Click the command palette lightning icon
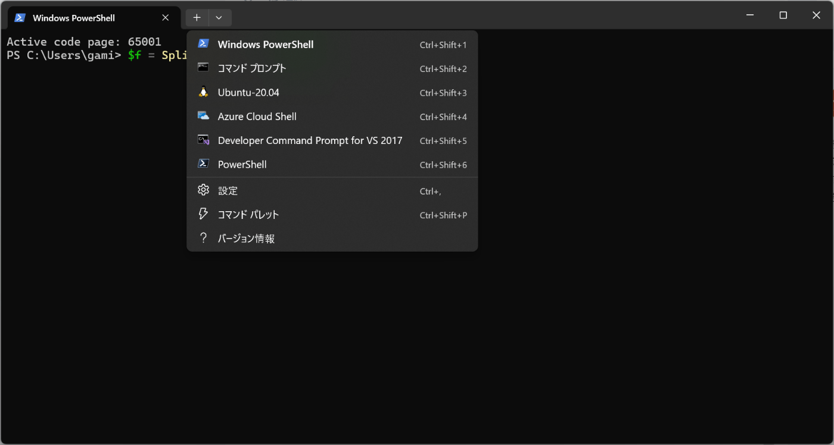The width and height of the screenshot is (834, 445). (203, 214)
